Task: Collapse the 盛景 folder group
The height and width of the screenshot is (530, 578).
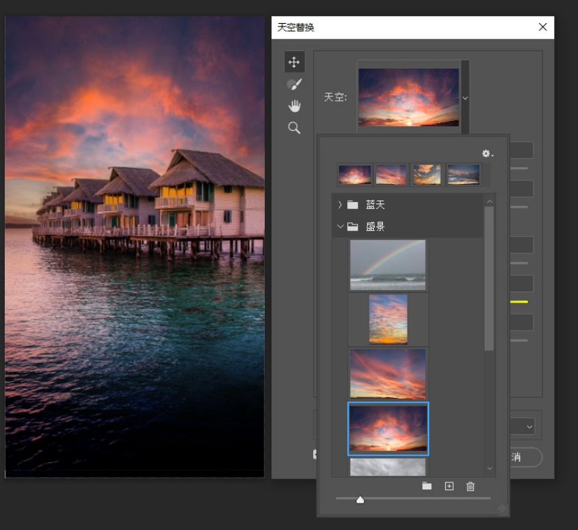Action: click(x=340, y=227)
